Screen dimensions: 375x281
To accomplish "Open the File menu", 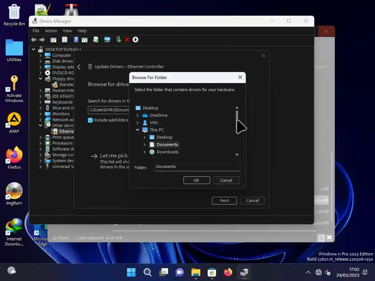I will (x=36, y=31).
